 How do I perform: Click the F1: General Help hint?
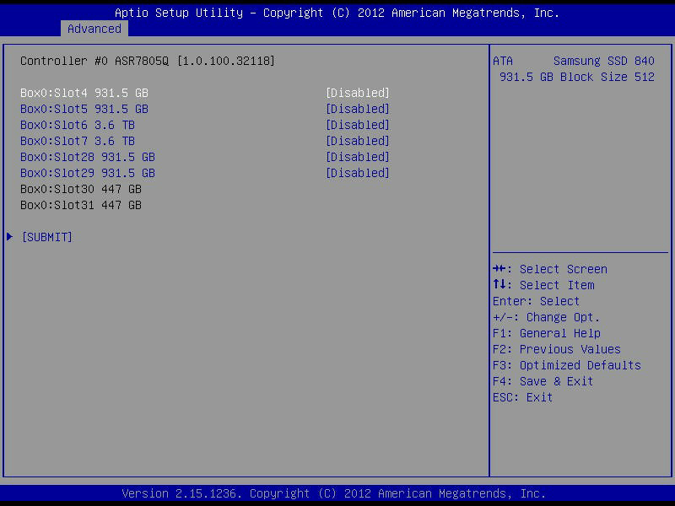point(547,333)
